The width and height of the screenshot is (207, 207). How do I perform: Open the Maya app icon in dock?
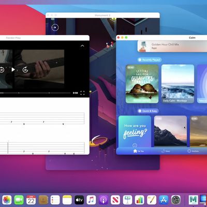point(193,200)
